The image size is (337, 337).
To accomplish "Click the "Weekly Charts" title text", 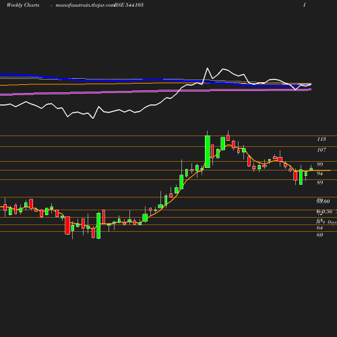I will tap(23, 5).
